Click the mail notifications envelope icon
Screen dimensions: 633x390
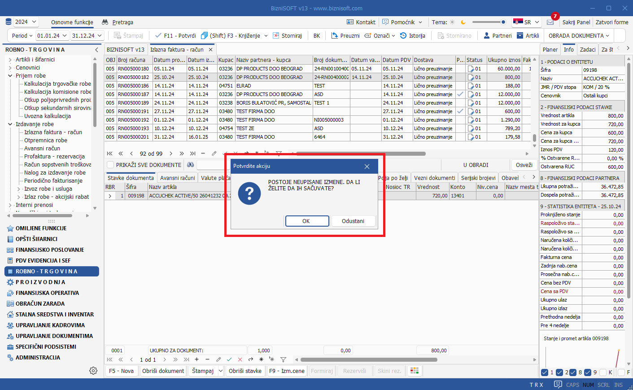(x=550, y=22)
